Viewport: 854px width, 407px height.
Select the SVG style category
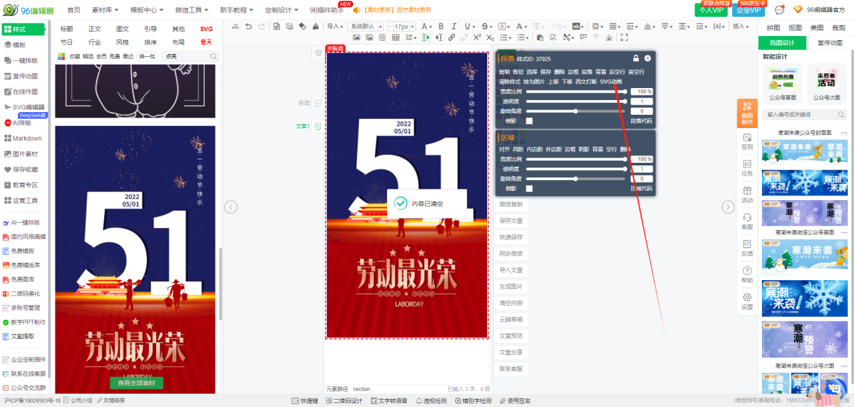206,29
